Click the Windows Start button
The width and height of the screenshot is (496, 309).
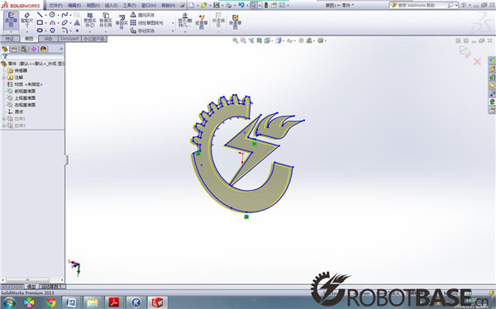pyautogui.click(x=9, y=302)
